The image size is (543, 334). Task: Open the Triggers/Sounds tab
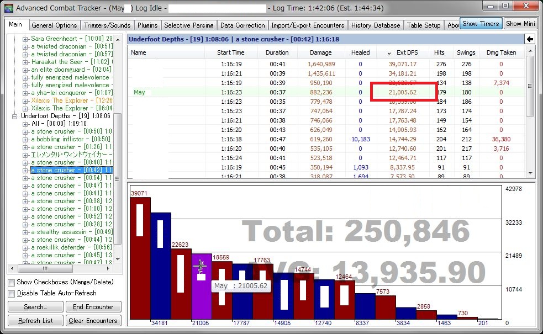click(107, 25)
